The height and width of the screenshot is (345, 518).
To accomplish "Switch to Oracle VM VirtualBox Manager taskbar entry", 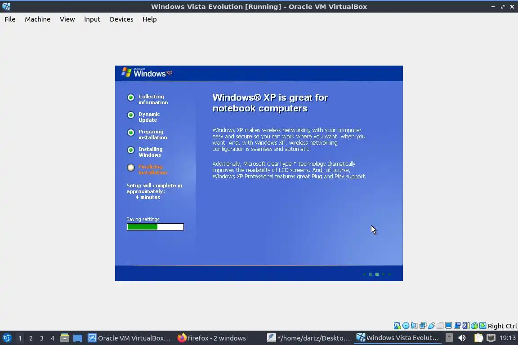I will (x=129, y=338).
